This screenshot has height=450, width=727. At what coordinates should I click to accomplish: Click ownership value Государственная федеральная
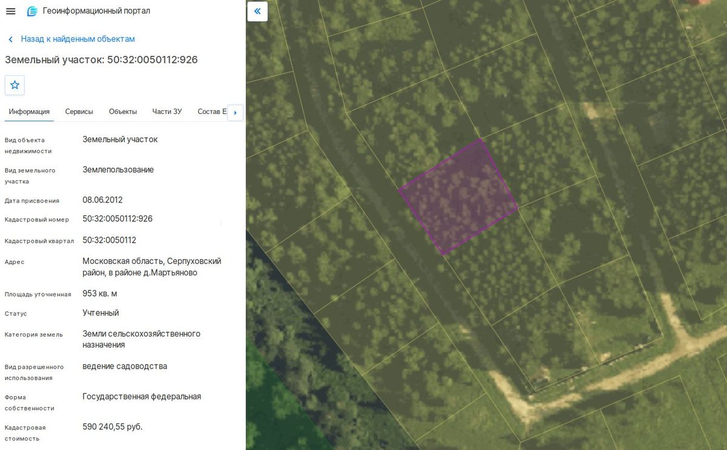142,397
